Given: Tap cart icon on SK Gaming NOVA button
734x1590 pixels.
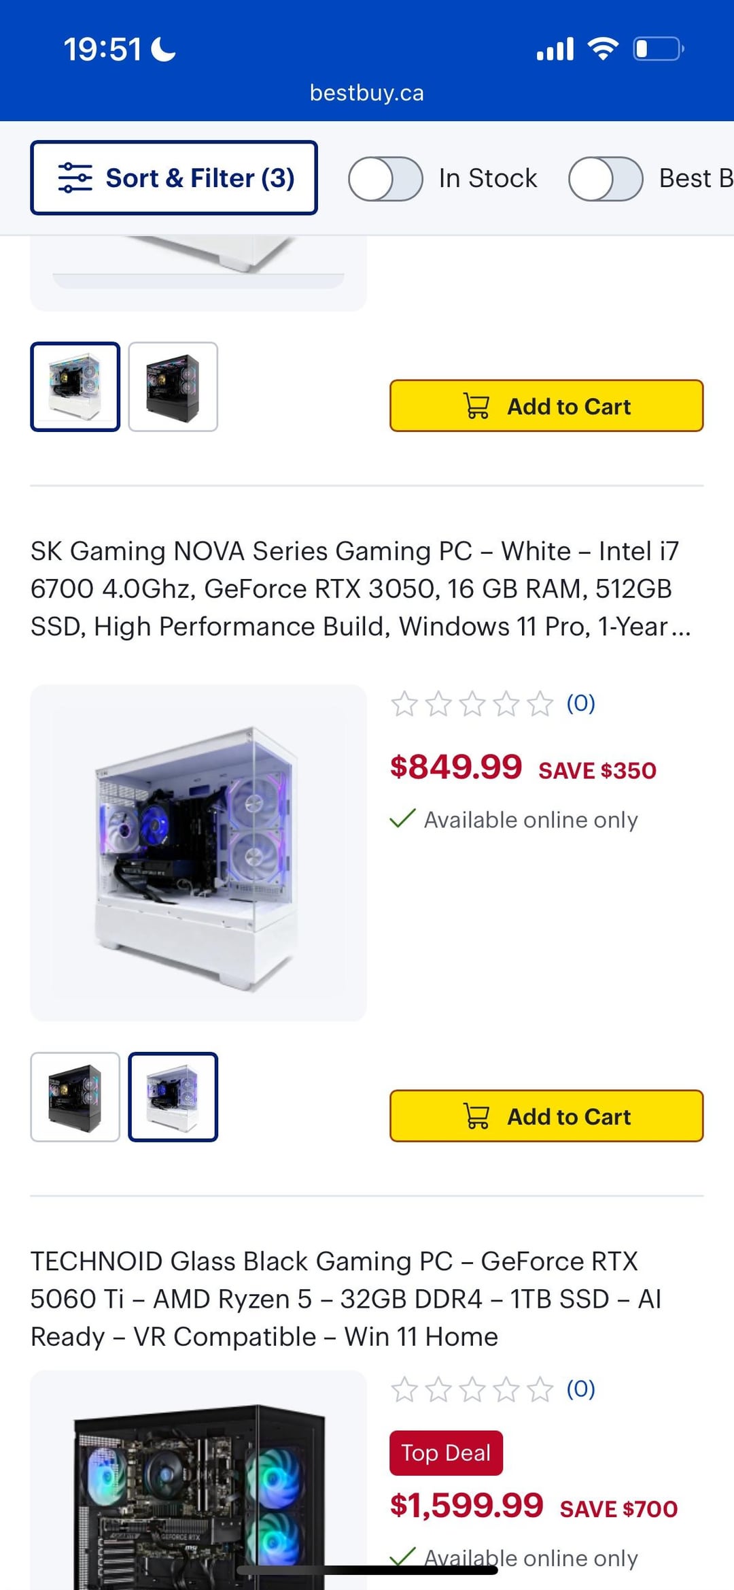Looking at the screenshot, I should tap(476, 1116).
